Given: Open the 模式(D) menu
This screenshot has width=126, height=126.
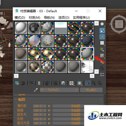Looking at the screenshot, I should [20, 18].
